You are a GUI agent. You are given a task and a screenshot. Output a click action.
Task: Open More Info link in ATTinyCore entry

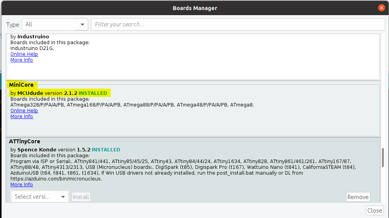[x=22, y=184]
